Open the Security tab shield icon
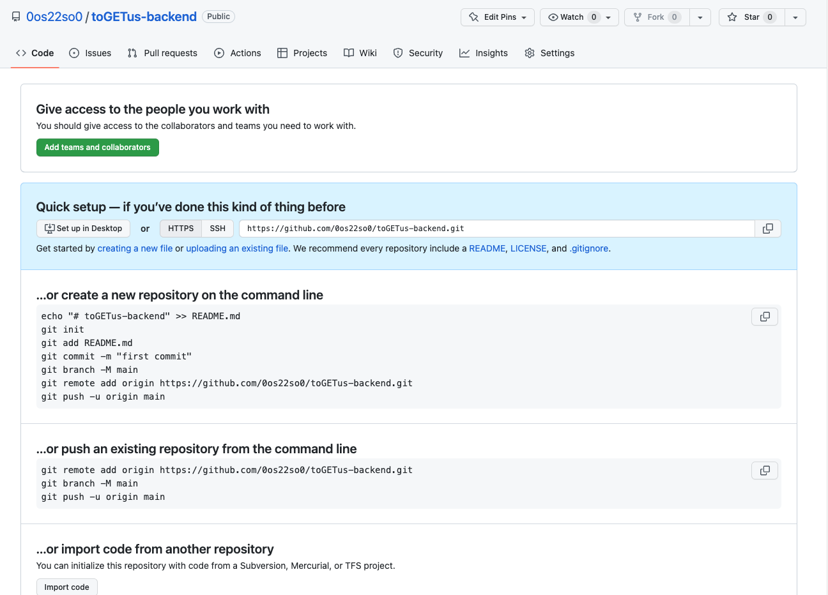828x595 pixels. click(x=398, y=53)
